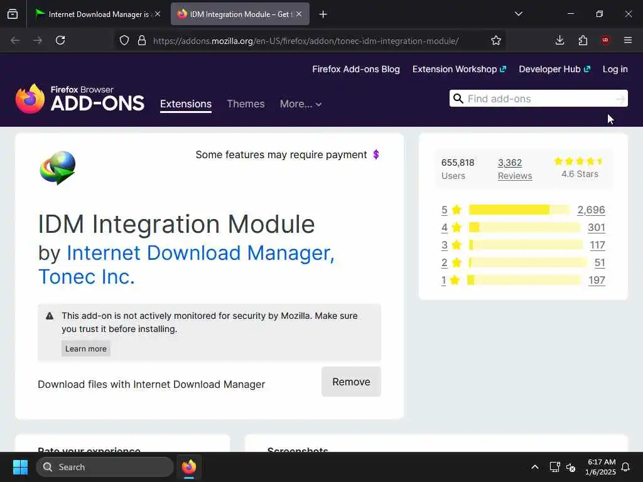Open the Internet Download Manager author link
Image resolution: width=643 pixels, height=482 pixels.
click(200, 253)
